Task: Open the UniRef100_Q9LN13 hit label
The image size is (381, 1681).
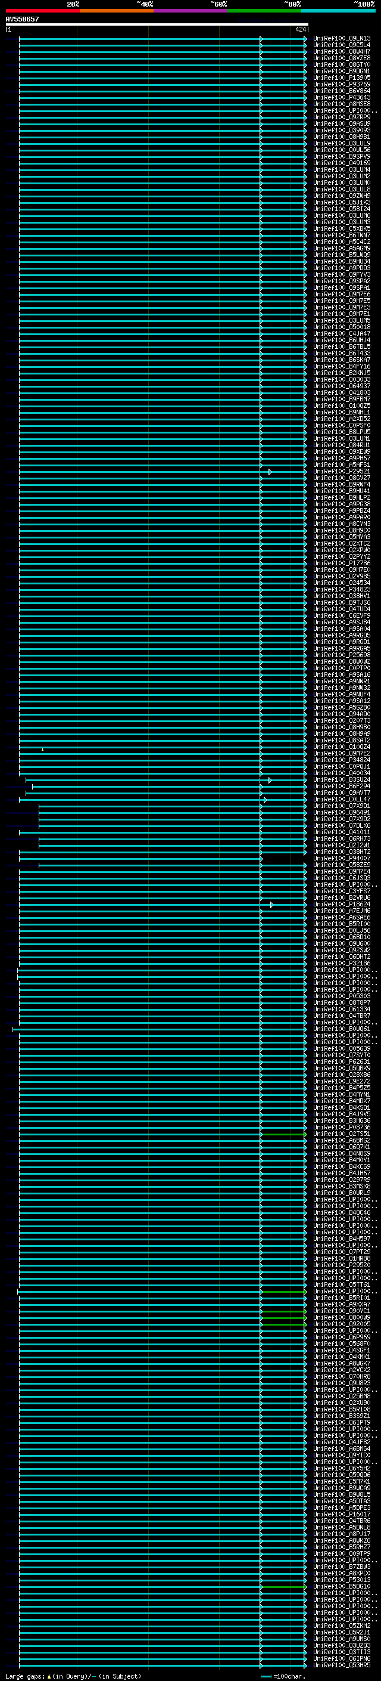Action: (342, 39)
